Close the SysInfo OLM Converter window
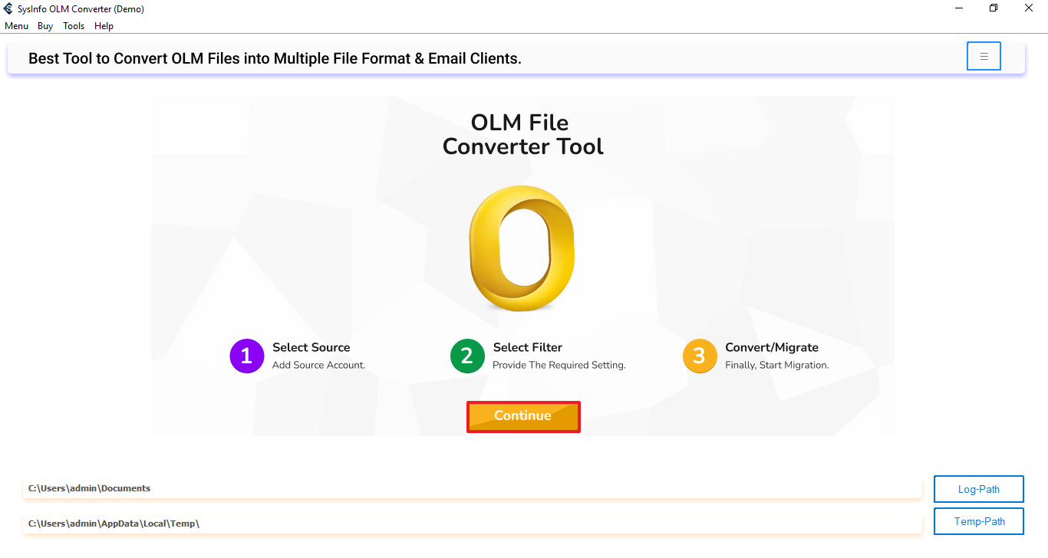 point(1030,8)
